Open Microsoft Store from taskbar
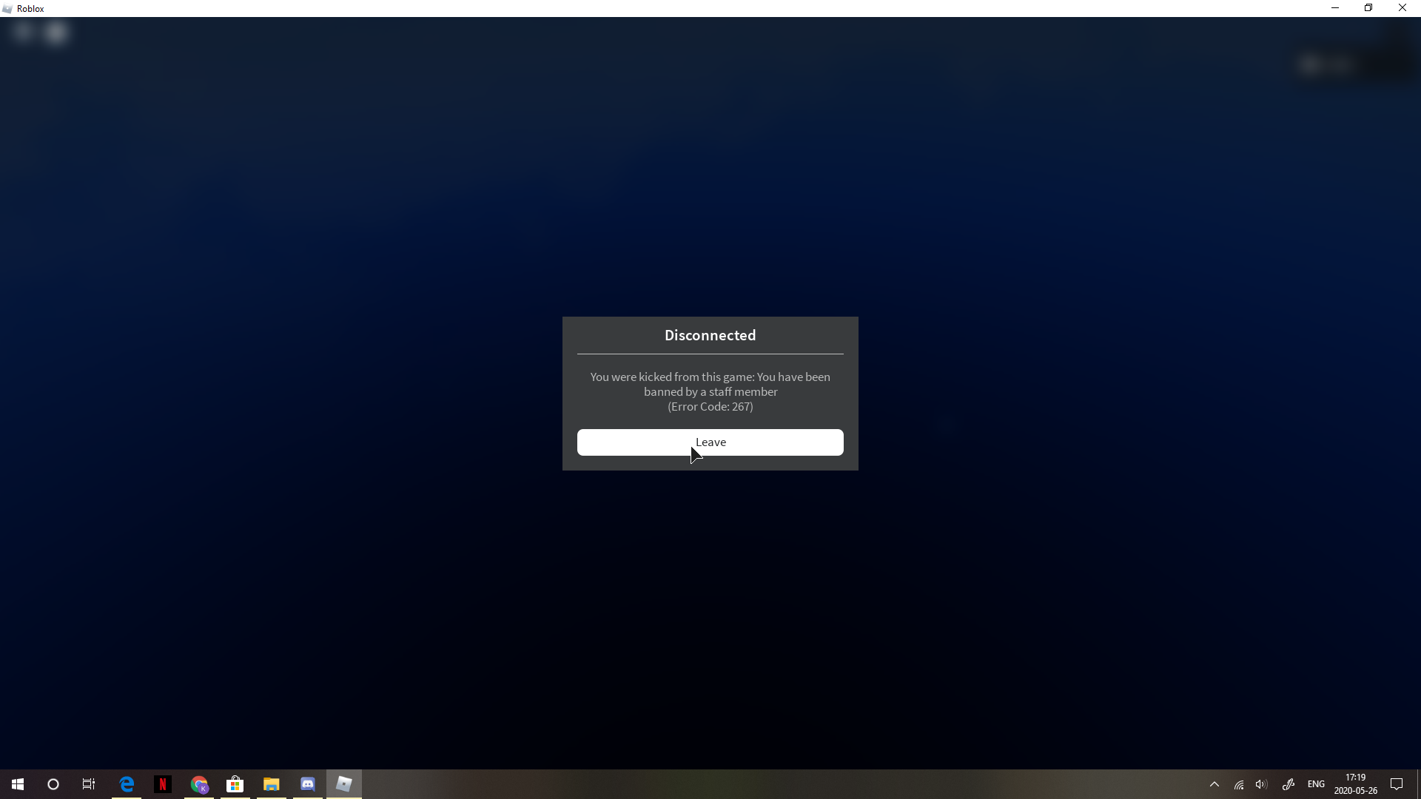The width and height of the screenshot is (1421, 799). 235,784
